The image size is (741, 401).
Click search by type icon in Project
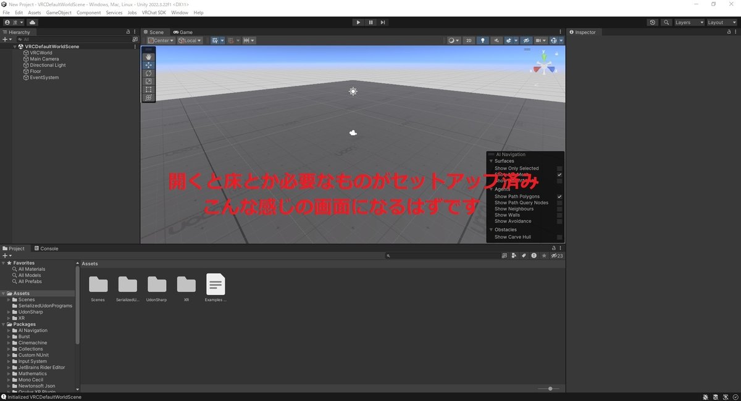coord(513,255)
